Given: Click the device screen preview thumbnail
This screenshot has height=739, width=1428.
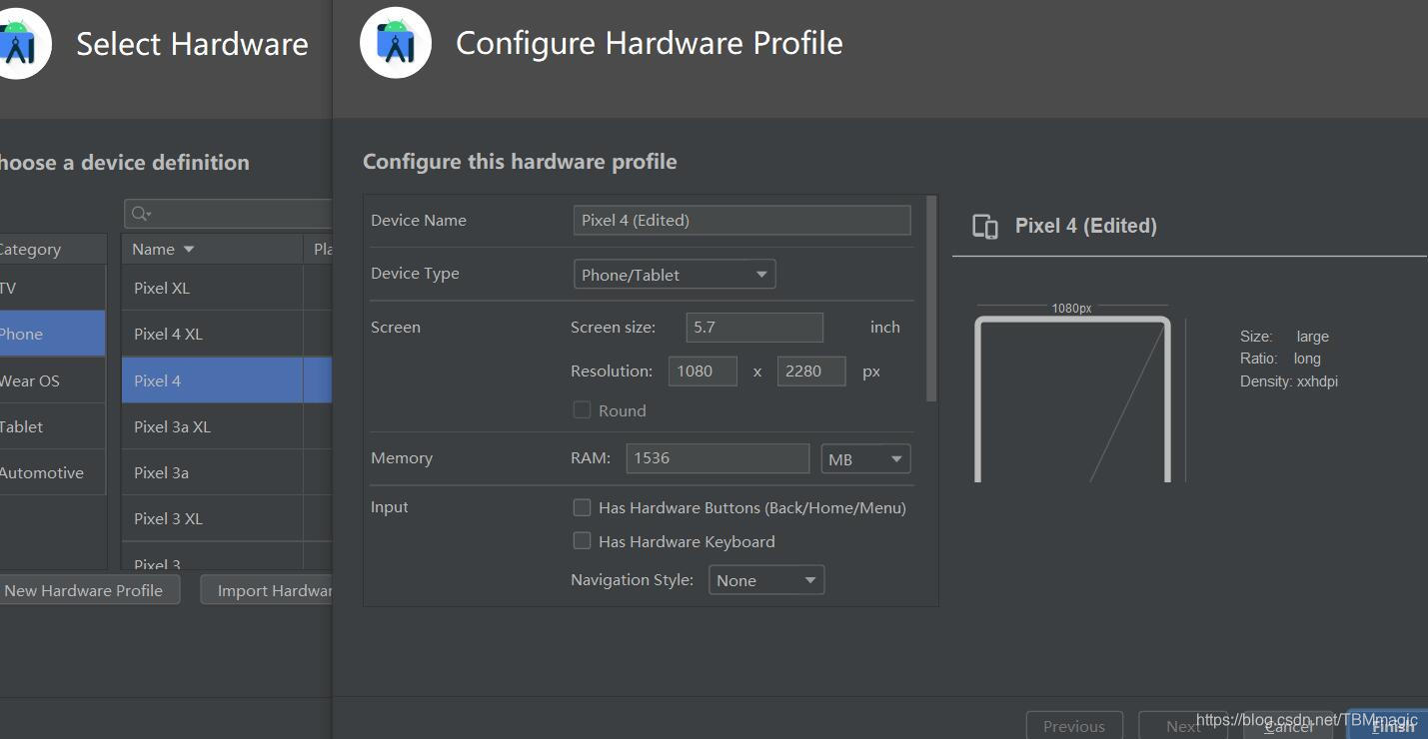Looking at the screenshot, I should (1072, 398).
